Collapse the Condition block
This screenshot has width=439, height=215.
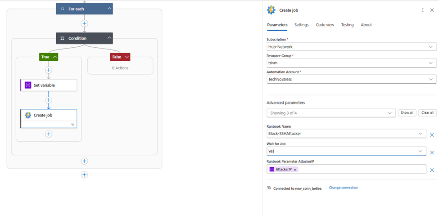(x=109, y=38)
